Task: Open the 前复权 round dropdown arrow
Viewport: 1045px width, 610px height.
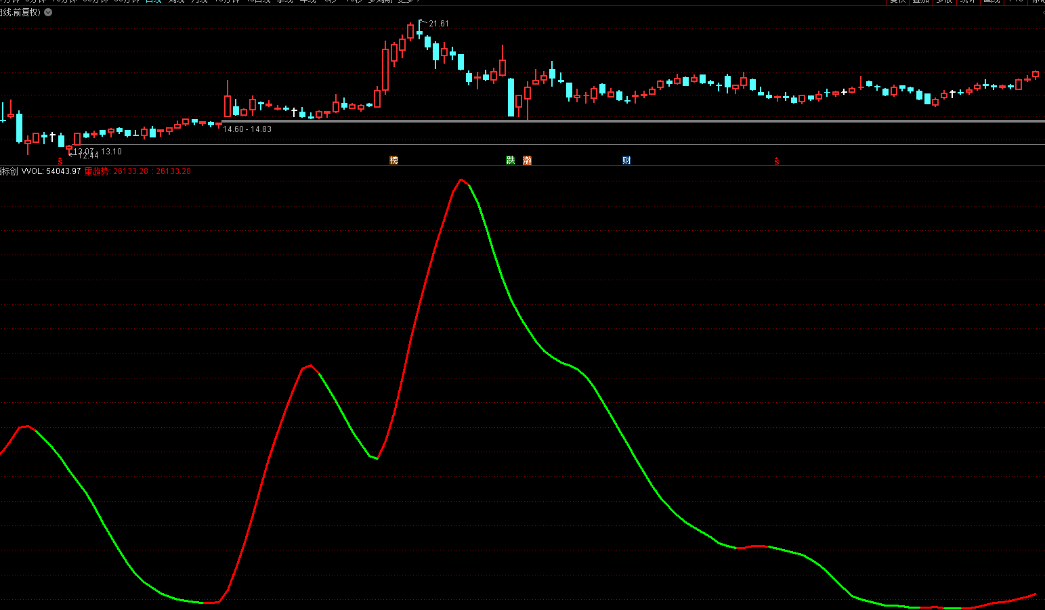Action: click(x=48, y=12)
